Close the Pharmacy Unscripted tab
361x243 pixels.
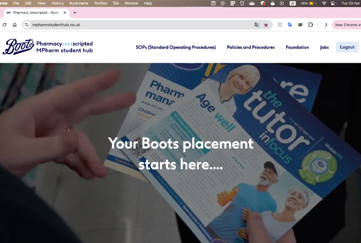point(65,12)
